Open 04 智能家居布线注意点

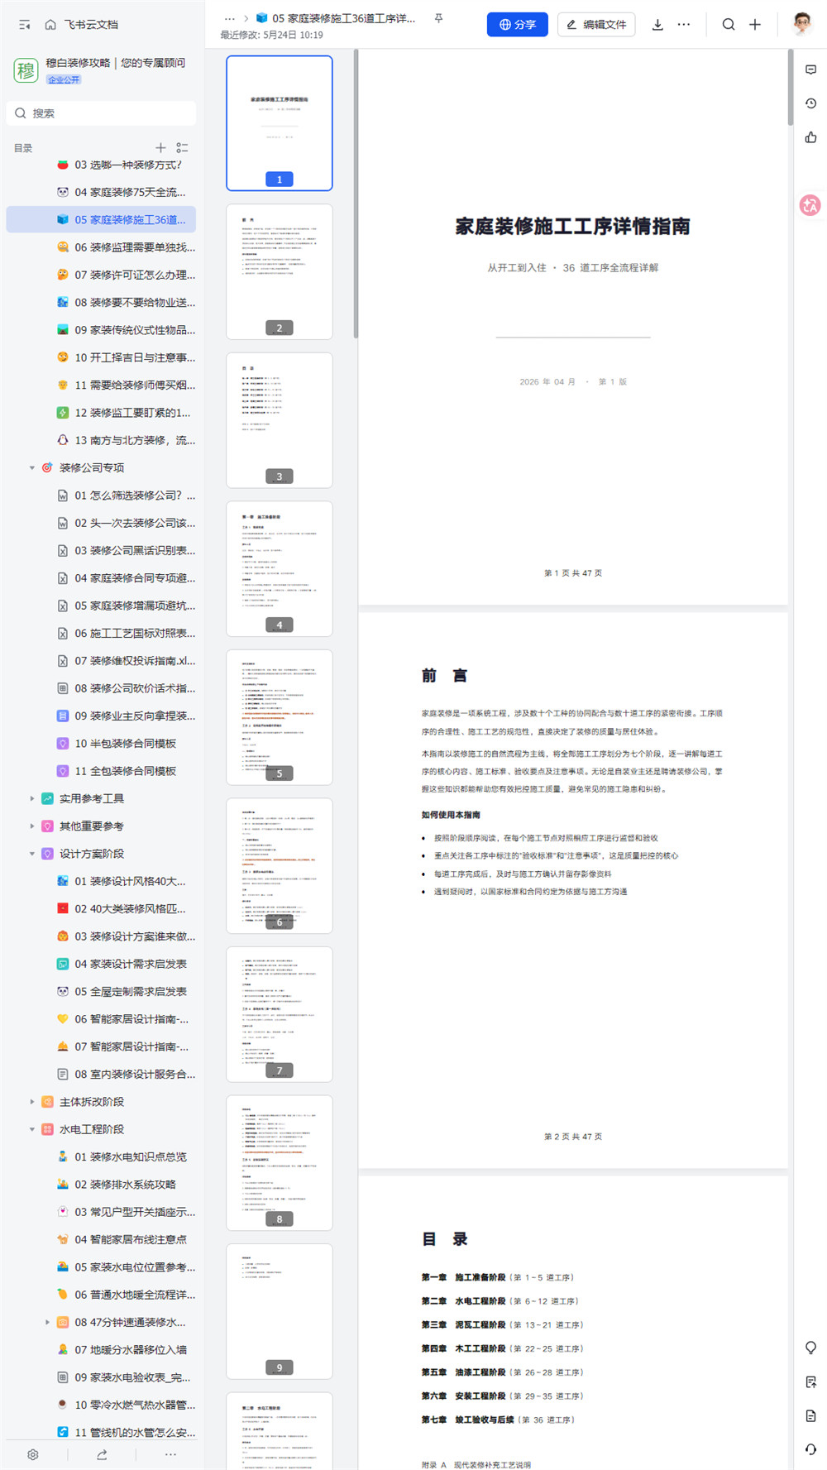(101, 1239)
